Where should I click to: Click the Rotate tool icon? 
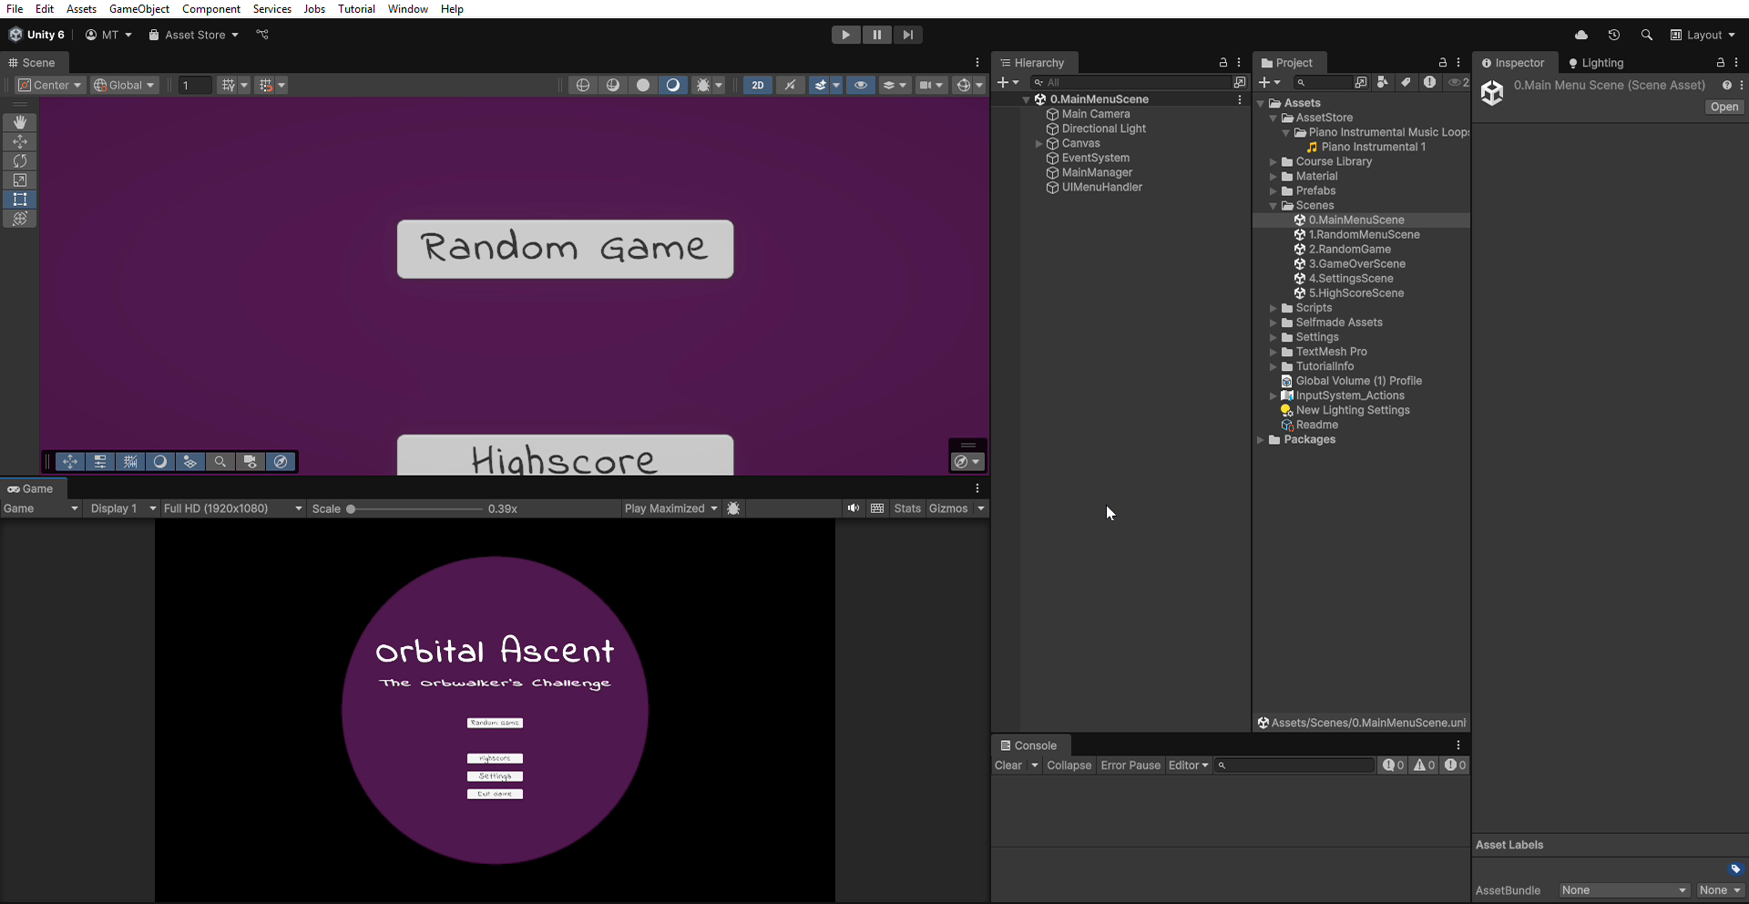tap(20, 161)
